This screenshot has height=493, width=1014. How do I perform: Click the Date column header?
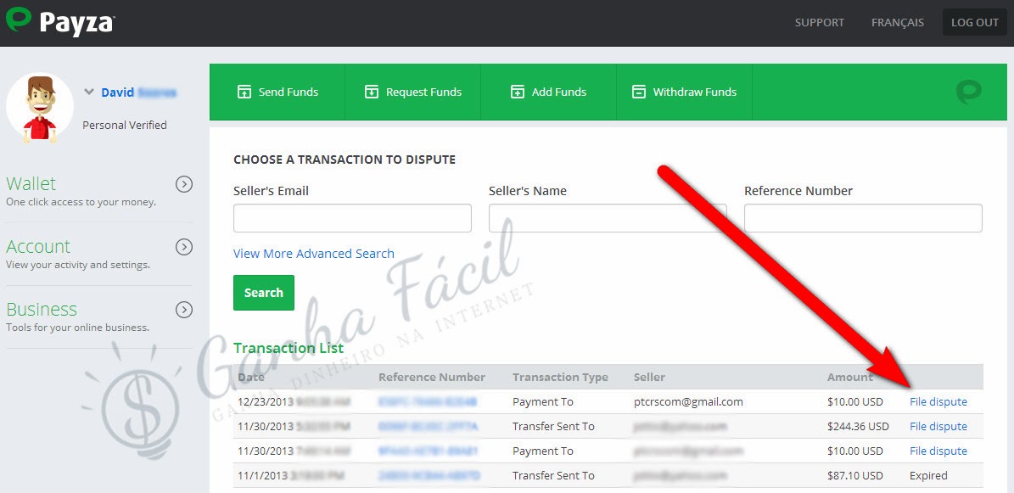(x=251, y=377)
